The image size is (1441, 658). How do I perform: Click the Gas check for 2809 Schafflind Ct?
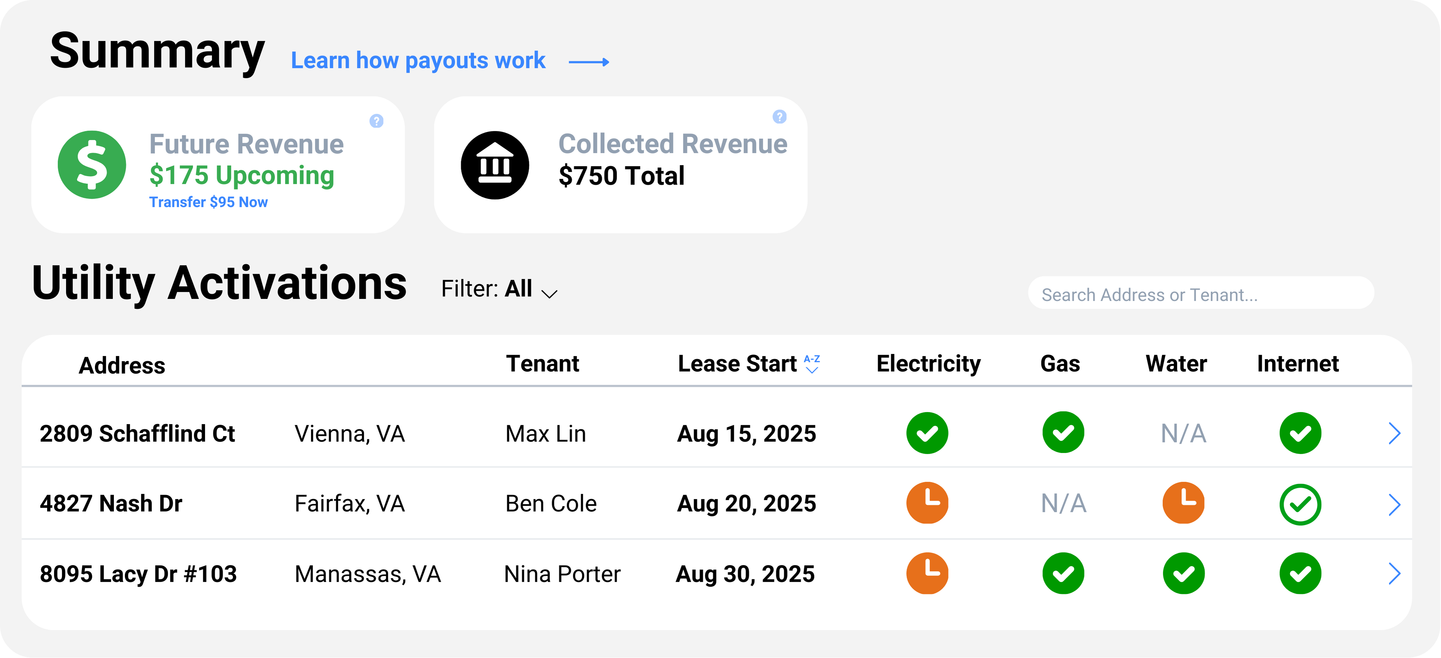coord(1063,433)
